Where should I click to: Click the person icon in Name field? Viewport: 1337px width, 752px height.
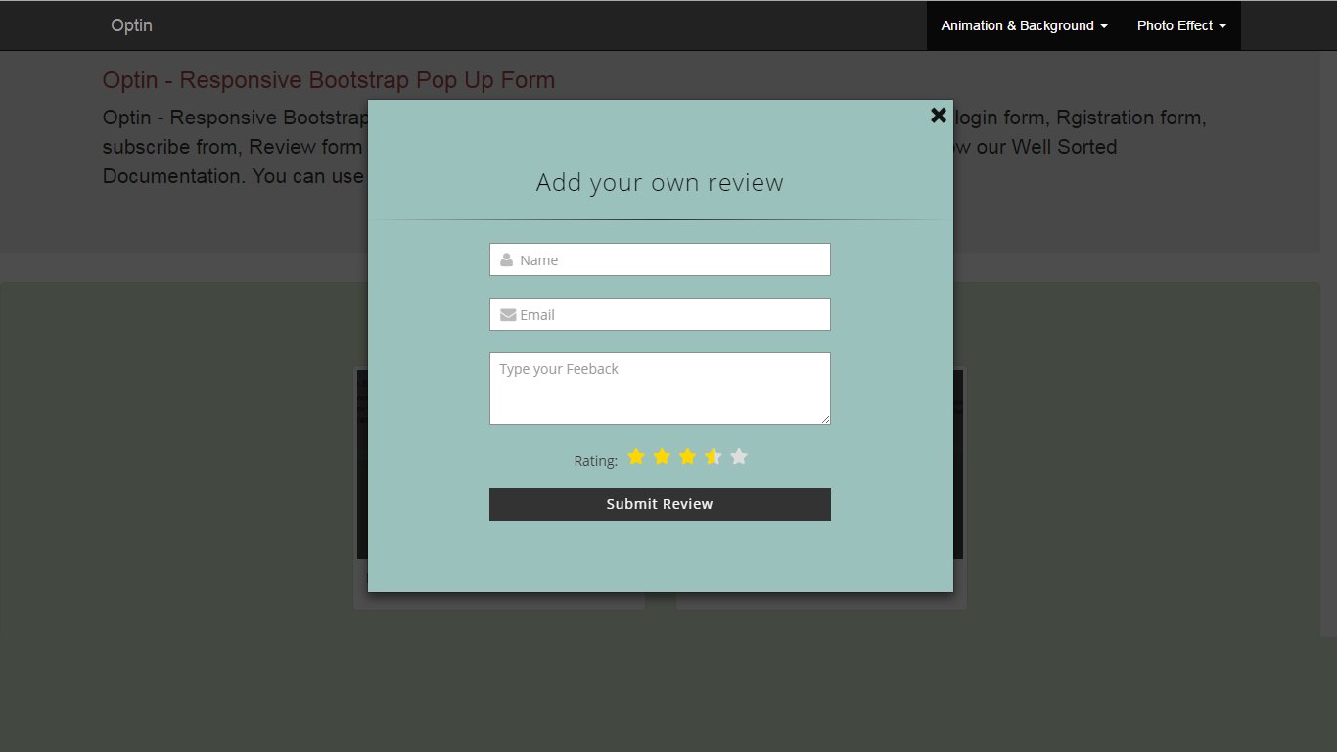[x=506, y=260]
